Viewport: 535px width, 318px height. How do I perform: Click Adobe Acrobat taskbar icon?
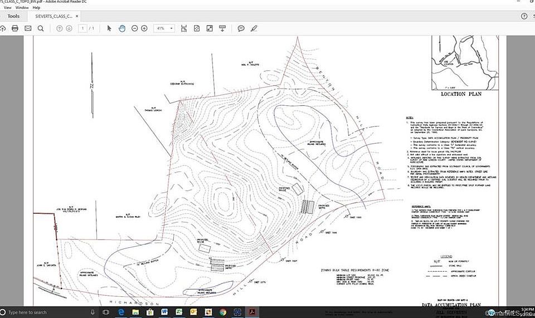tap(252, 312)
